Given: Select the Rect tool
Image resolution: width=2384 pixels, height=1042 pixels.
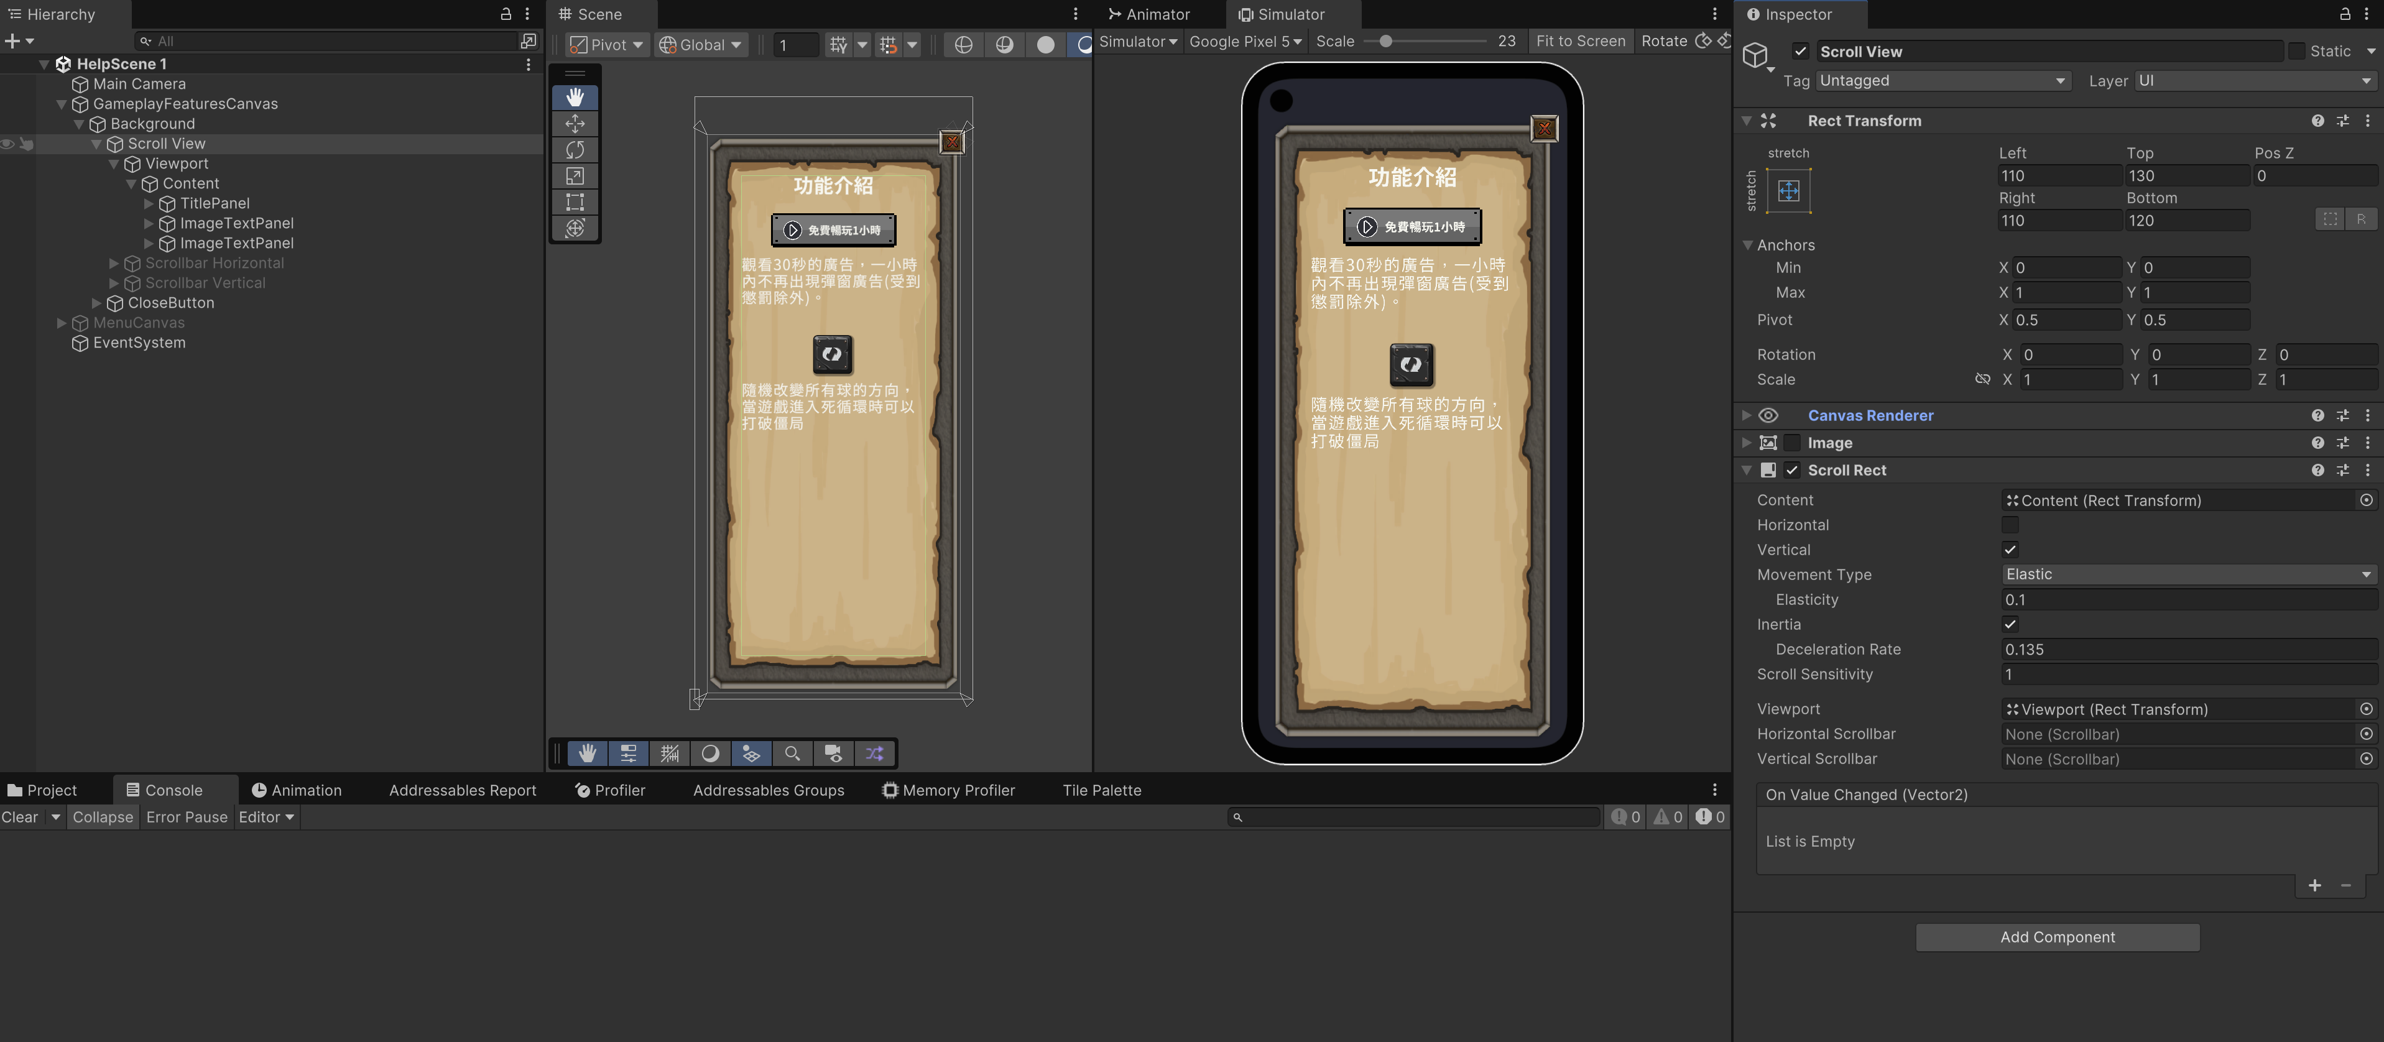Looking at the screenshot, I should 576,201.
